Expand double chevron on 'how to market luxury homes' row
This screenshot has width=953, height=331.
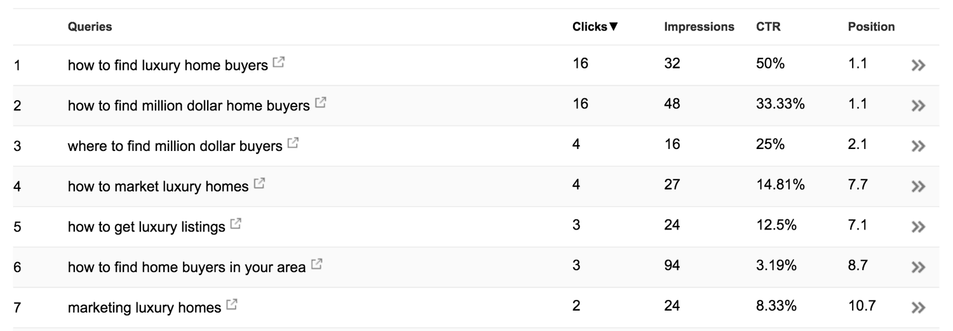tap(917, 186)
